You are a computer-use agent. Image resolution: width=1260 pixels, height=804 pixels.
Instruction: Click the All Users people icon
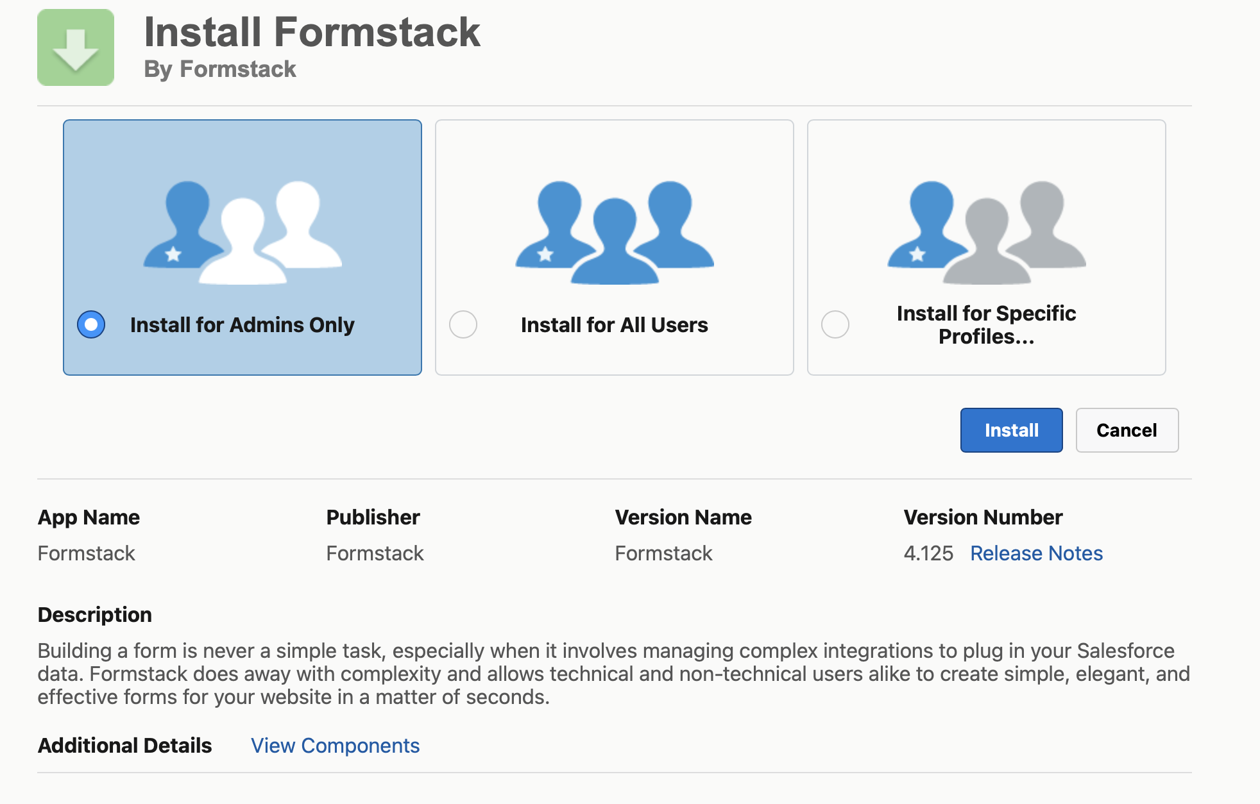[615, 232]
